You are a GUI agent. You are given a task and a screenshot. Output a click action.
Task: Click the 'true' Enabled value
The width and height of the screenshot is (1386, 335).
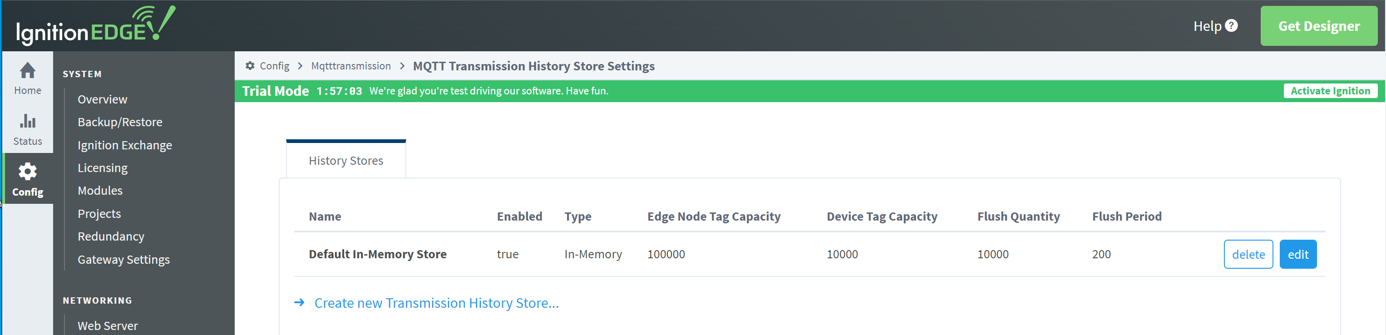coord(508,254)
